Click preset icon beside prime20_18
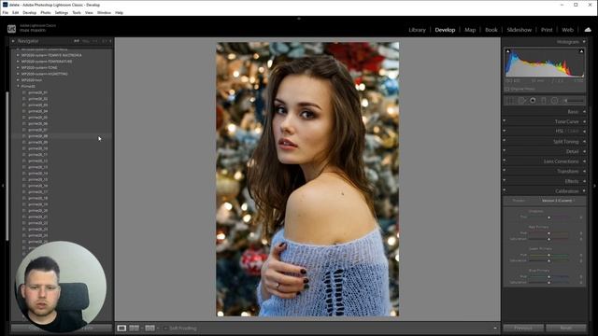Image resolution: width=598 pixels, height=336 pixels. click(24, 198)
